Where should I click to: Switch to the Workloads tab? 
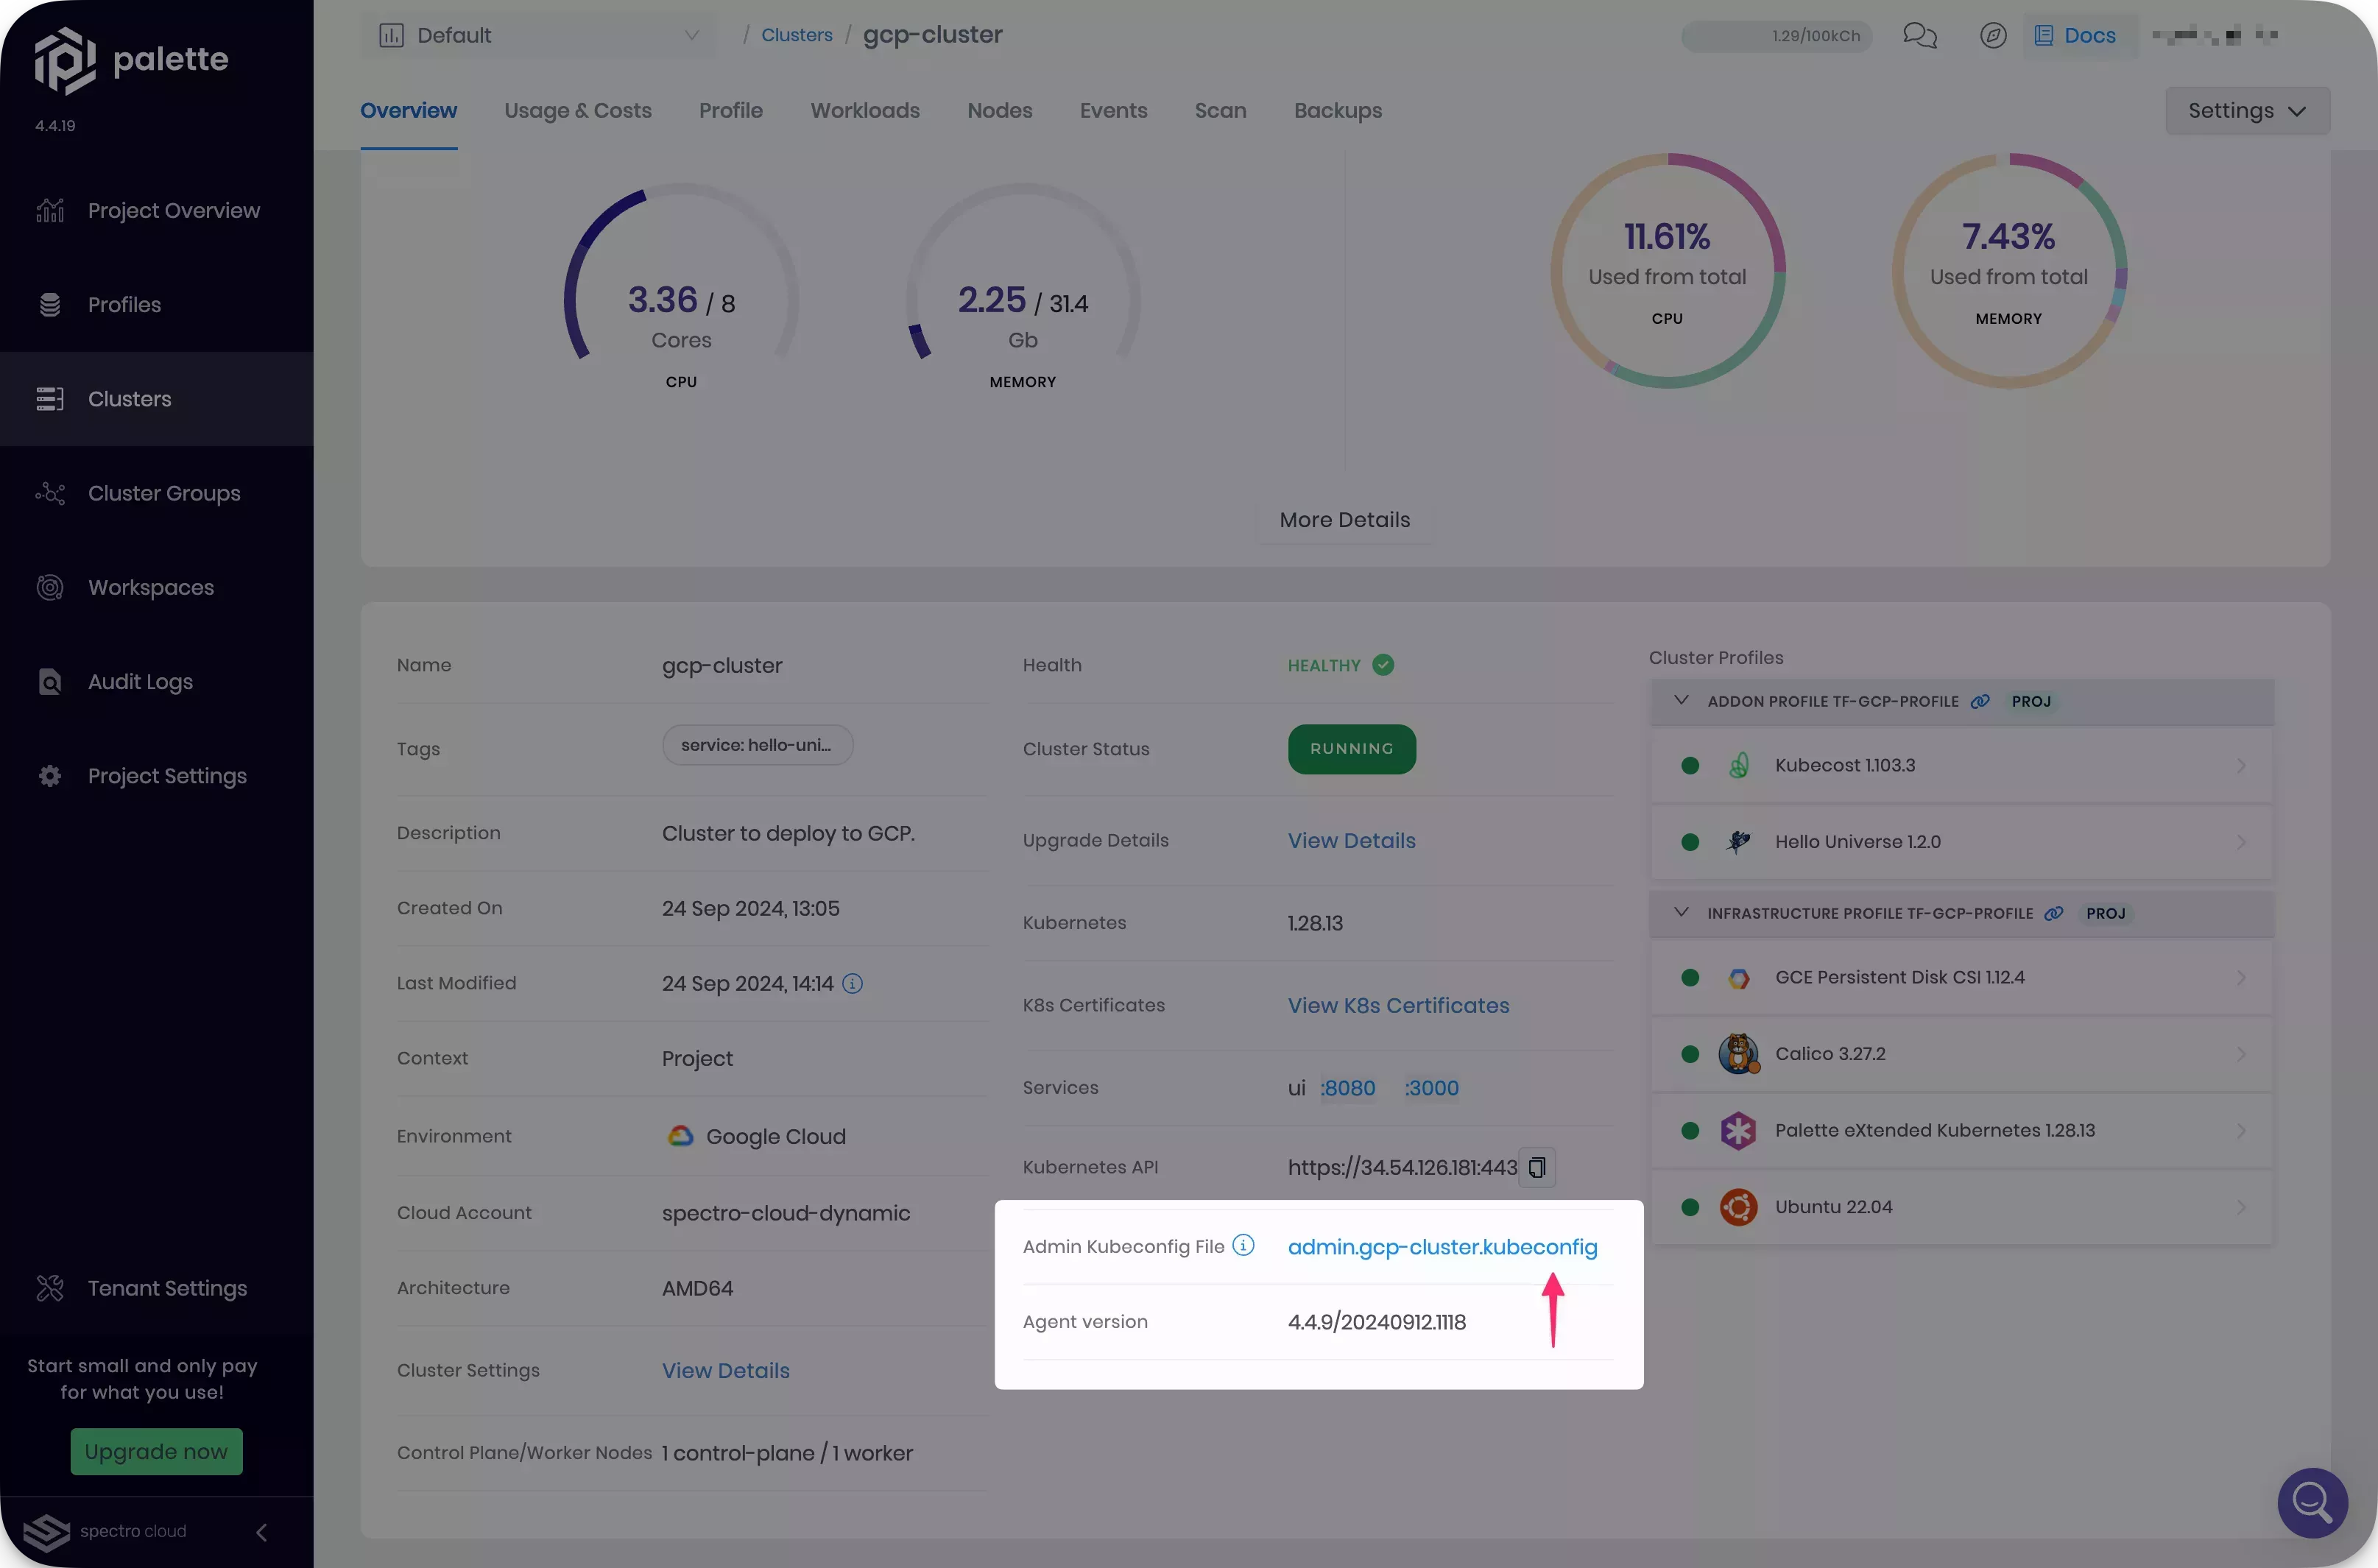click(x=864, y=111)
